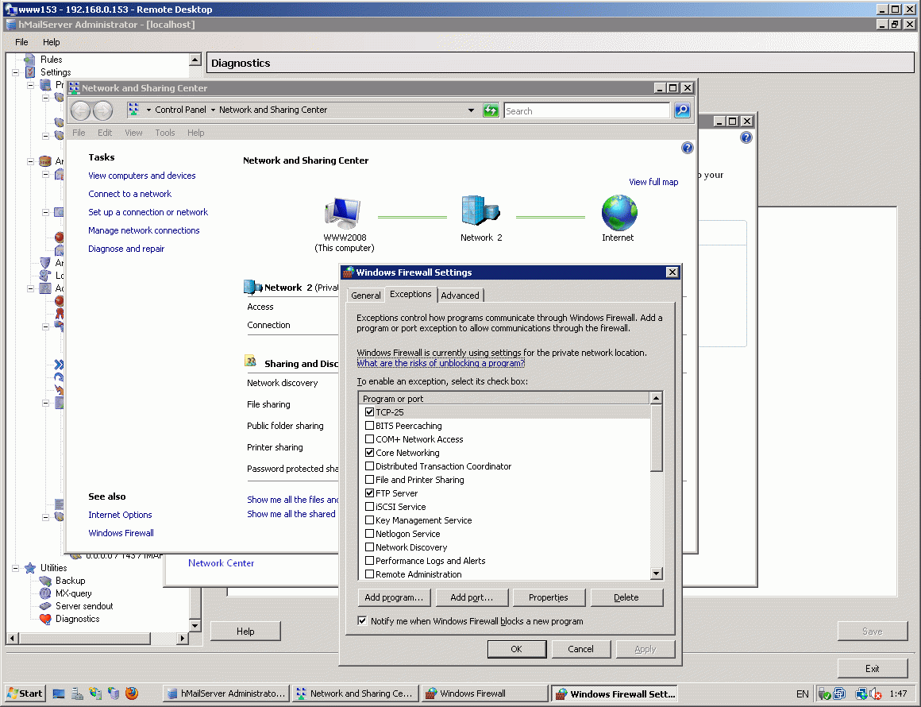Collapse the Utilities tree node
This screenshot has height=707, width=921.
point(16,568)
